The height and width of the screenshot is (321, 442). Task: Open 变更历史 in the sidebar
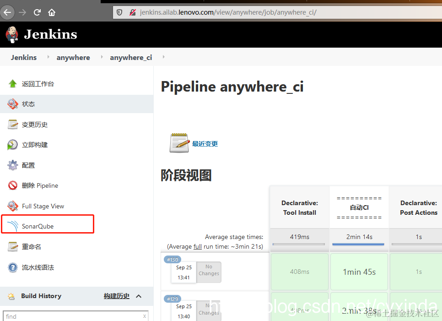pyautogui.click(x=35, y=125)
